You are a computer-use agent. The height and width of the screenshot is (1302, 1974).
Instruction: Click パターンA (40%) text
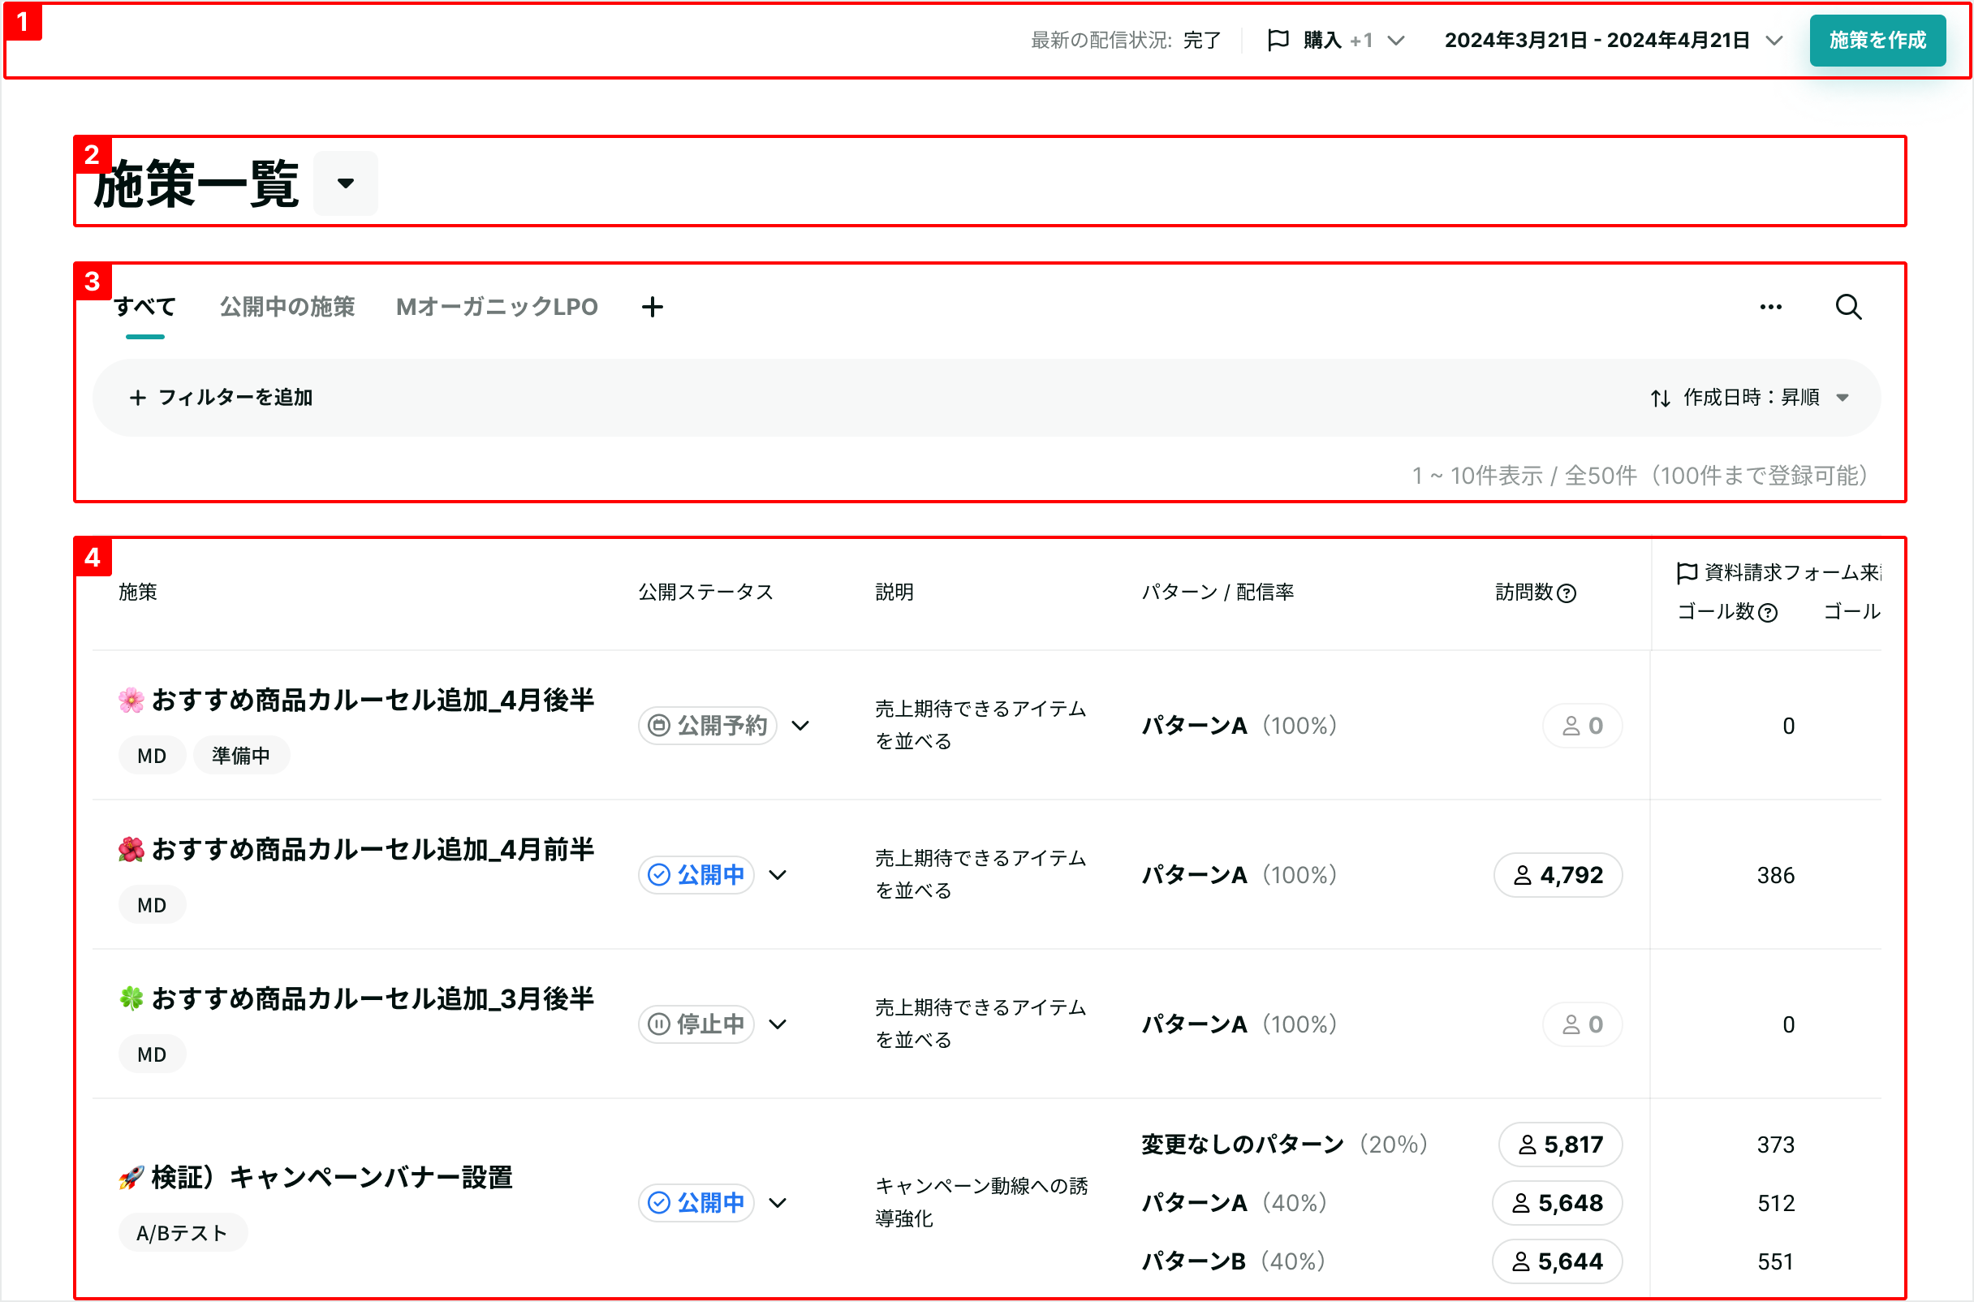1235,1203
